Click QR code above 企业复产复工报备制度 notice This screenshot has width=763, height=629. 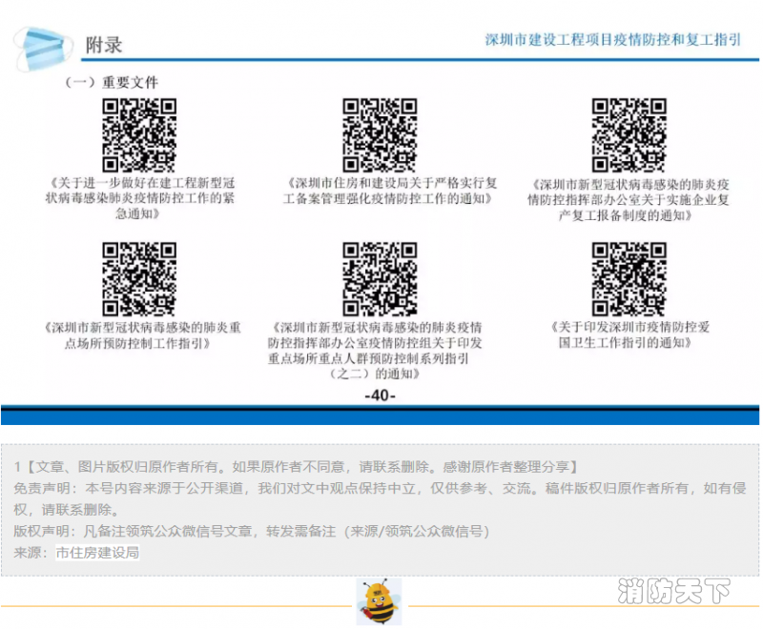pyautogui.click(x=629, y=134)
